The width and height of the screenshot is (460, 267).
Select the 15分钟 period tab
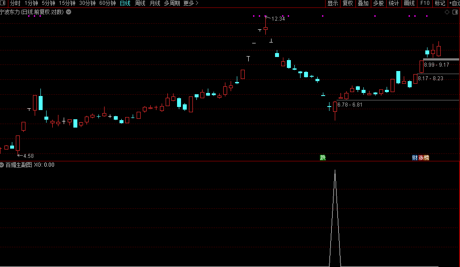click(67, 3)
